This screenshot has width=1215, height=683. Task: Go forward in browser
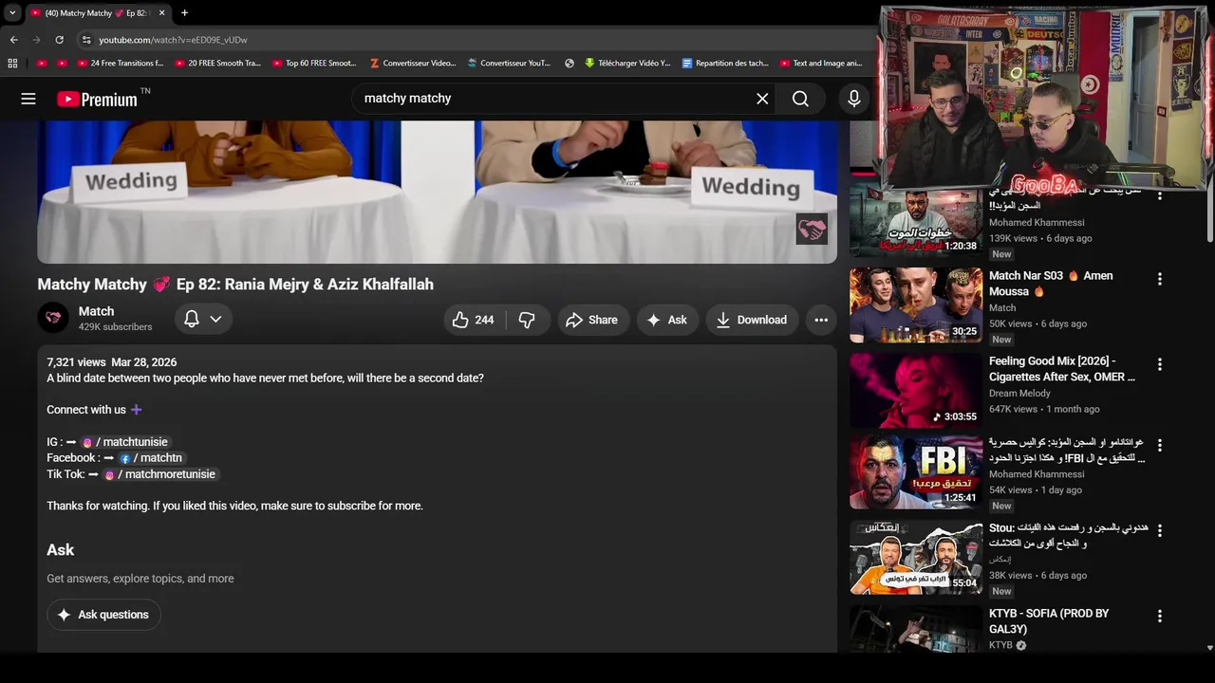point(36,40)
